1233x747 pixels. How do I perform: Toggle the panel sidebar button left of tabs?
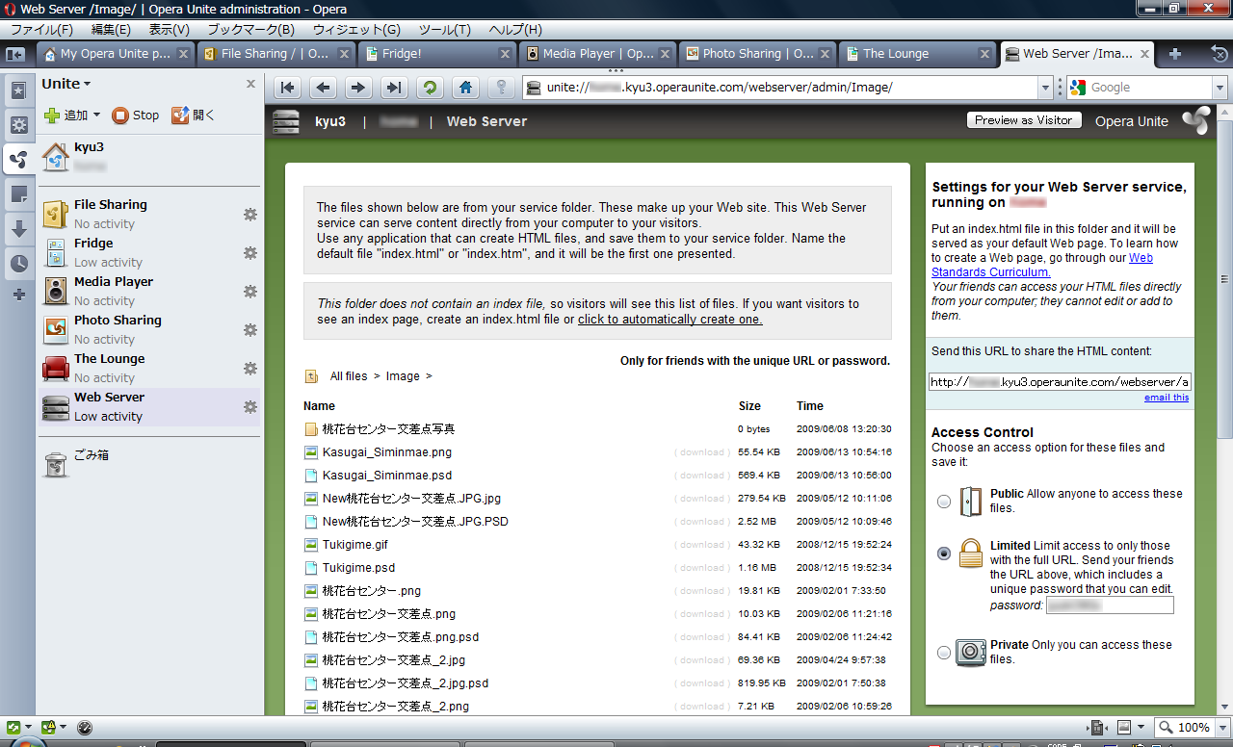[15, 55]
